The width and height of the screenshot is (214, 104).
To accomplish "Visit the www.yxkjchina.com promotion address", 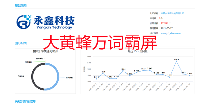I will tap(171, 33).
